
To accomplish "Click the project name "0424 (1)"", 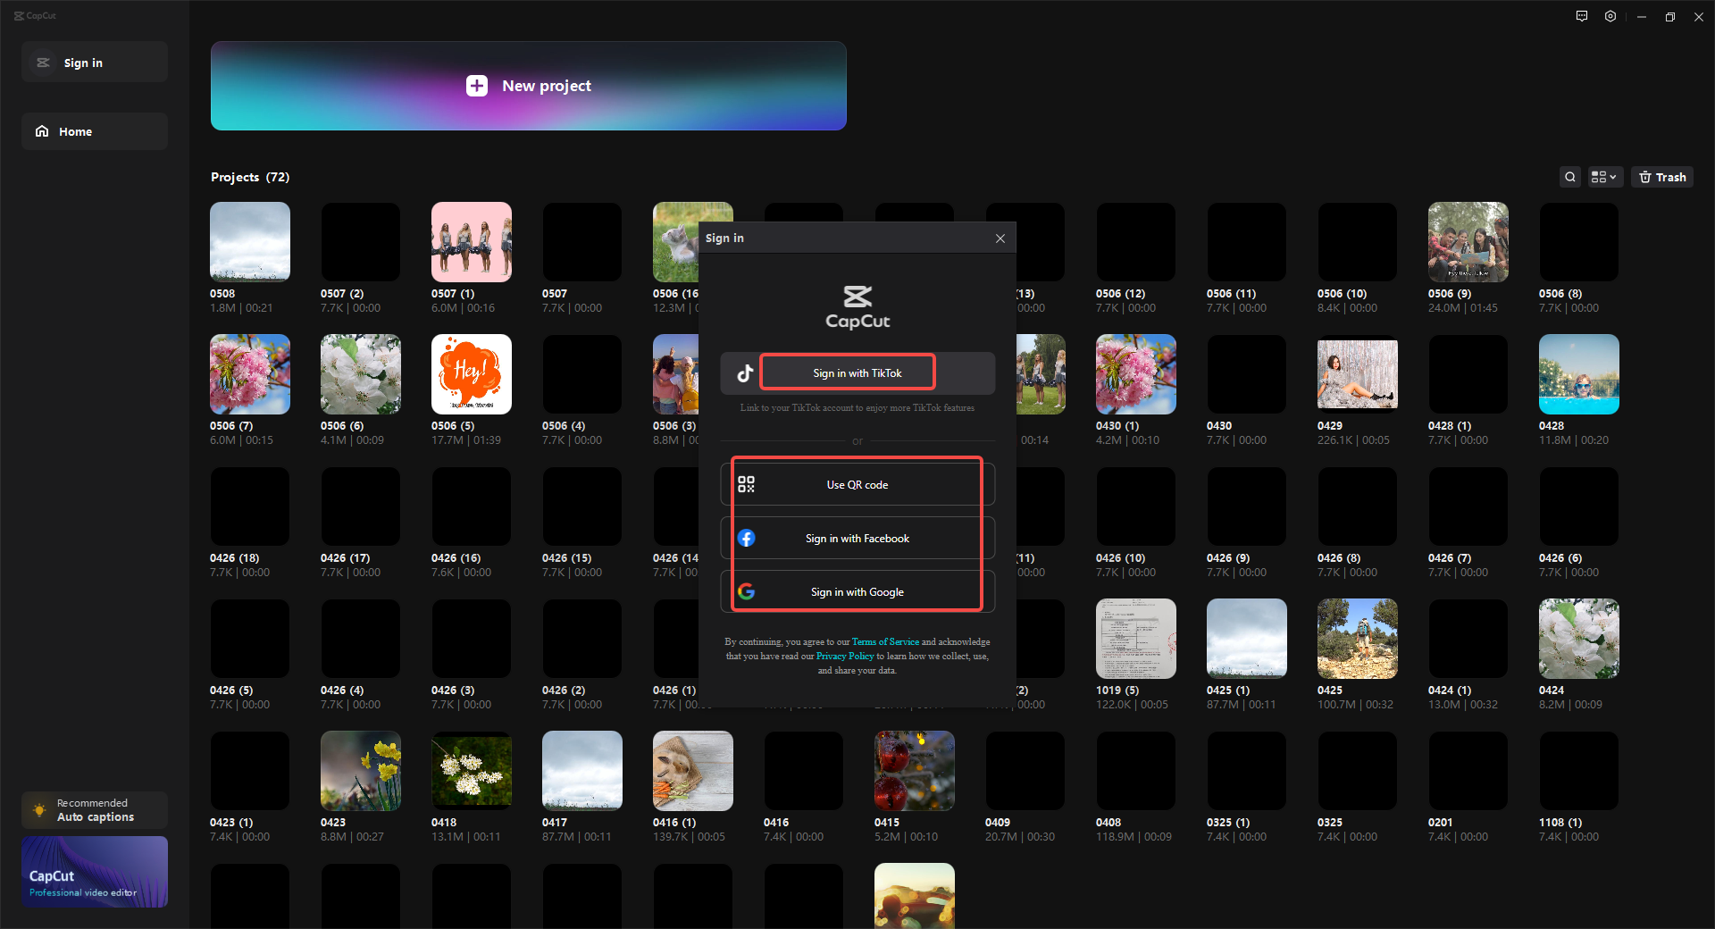I will 1450,690.
